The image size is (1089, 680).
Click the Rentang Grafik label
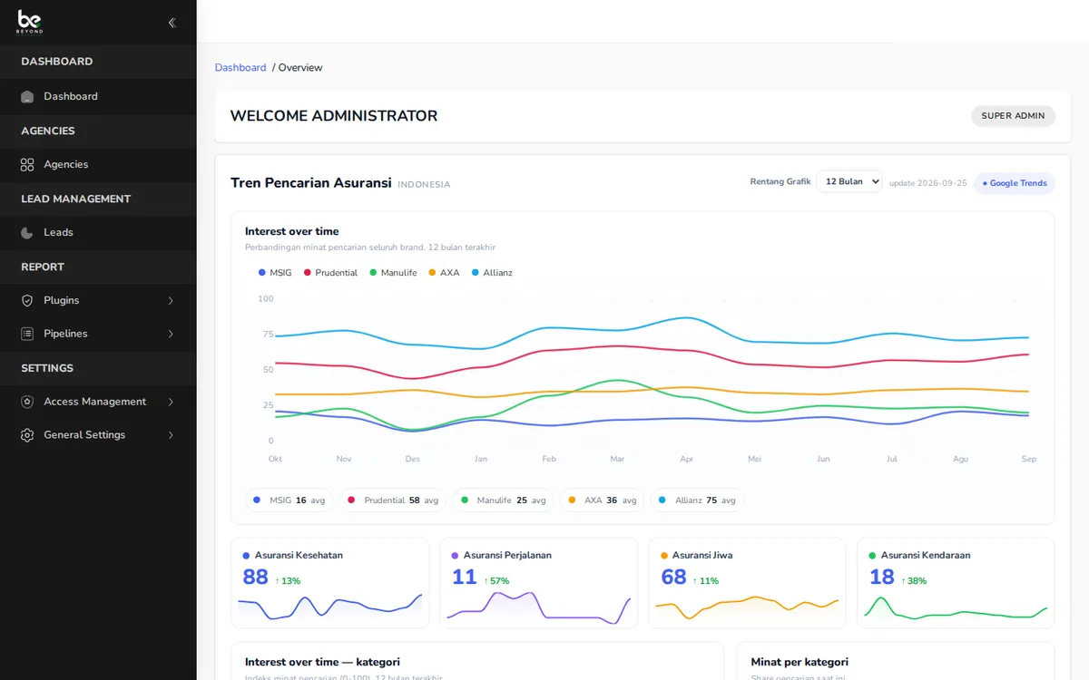point(780,182)
